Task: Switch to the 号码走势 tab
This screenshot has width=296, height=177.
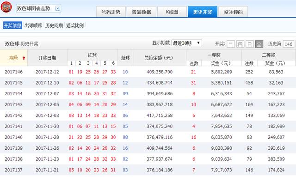Action: pos(111,12)
